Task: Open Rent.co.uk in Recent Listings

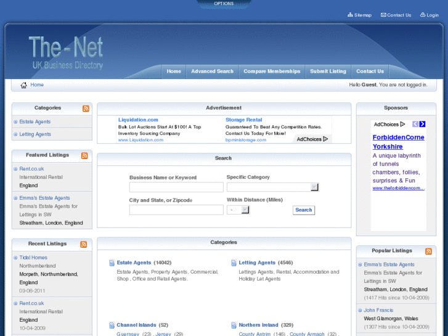Action: (x=31, y=303)
